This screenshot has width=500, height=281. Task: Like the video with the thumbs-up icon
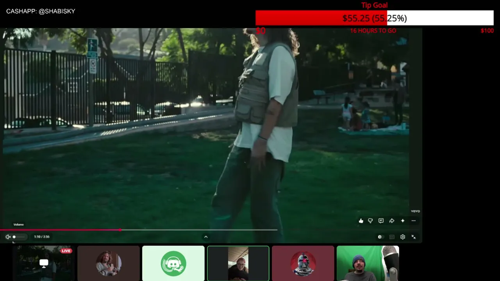[361, 221]
